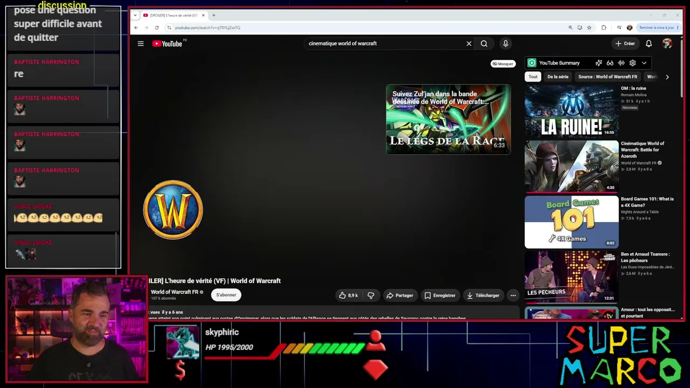The width and height of the screenshot is (690, 388).
Task: Save video with the Enregistrer button
Action: click(x=440, y=295)
